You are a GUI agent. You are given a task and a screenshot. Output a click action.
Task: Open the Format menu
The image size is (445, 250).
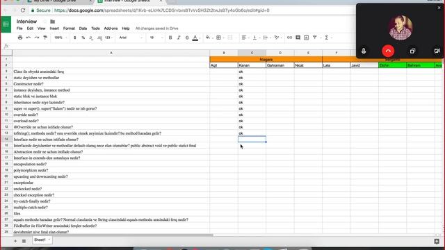[69, 28]
